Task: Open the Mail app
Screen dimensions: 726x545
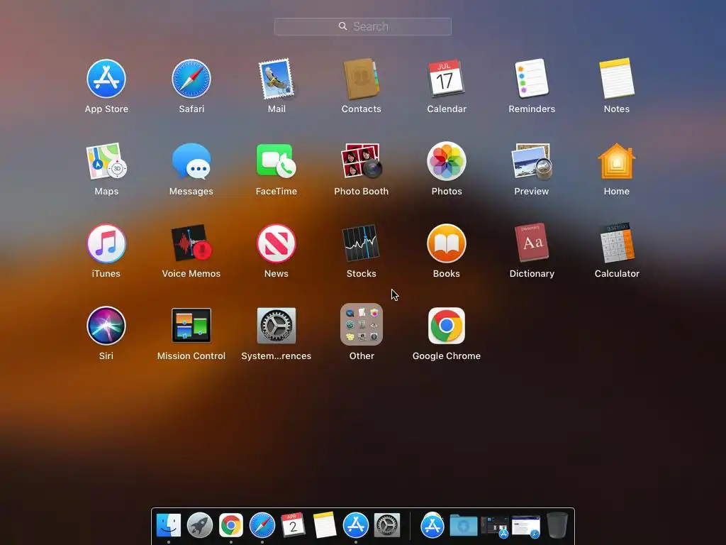Action: [277, 79]
